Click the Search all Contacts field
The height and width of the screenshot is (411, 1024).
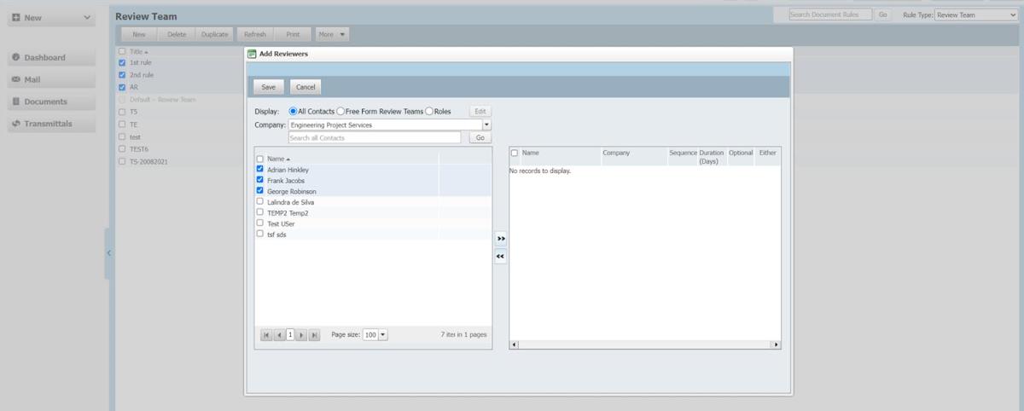[x=374, y=138]
